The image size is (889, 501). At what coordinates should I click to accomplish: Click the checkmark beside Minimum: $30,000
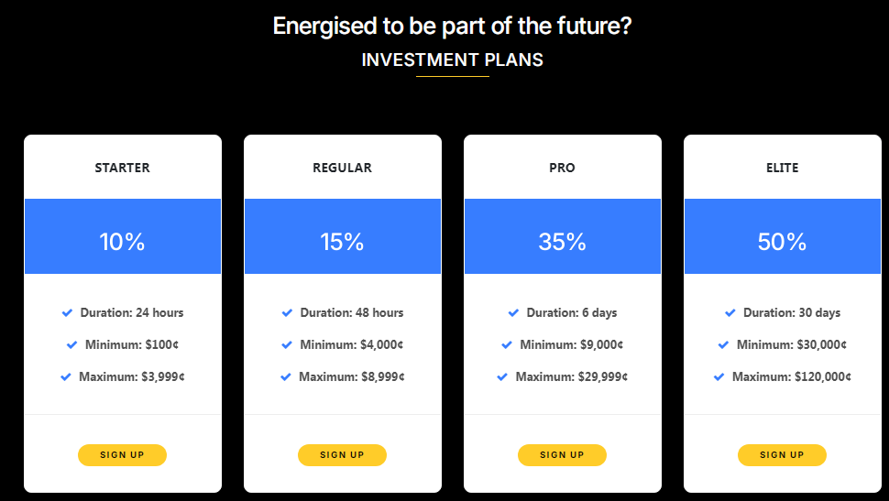(723, 344)
